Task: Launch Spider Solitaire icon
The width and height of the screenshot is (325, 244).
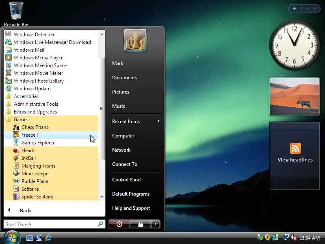Action: coord(16,196)
